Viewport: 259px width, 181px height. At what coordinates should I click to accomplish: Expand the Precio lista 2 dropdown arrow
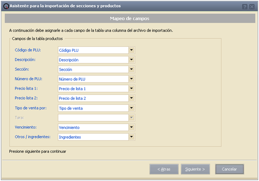[x=131, y=98]
